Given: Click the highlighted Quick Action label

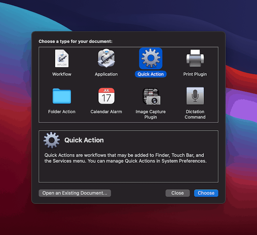Looking at the screenshot, I should click(151, 74).
